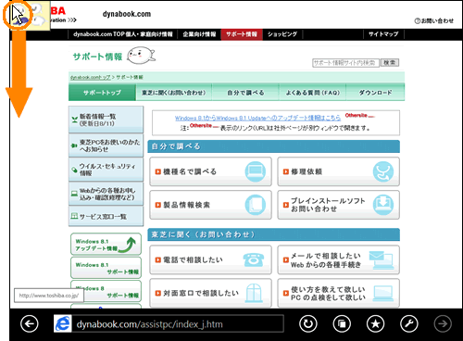Click the seal mascot beside サポート情報
Screen dimensions: 463x341
[141, 56]
